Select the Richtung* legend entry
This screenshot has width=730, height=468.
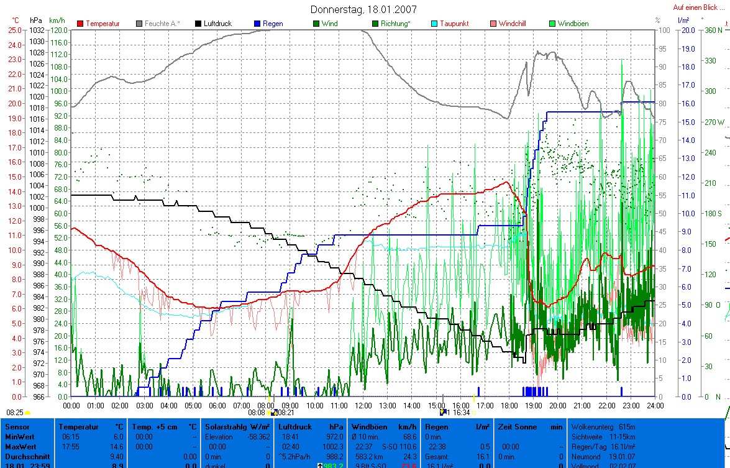375,24
